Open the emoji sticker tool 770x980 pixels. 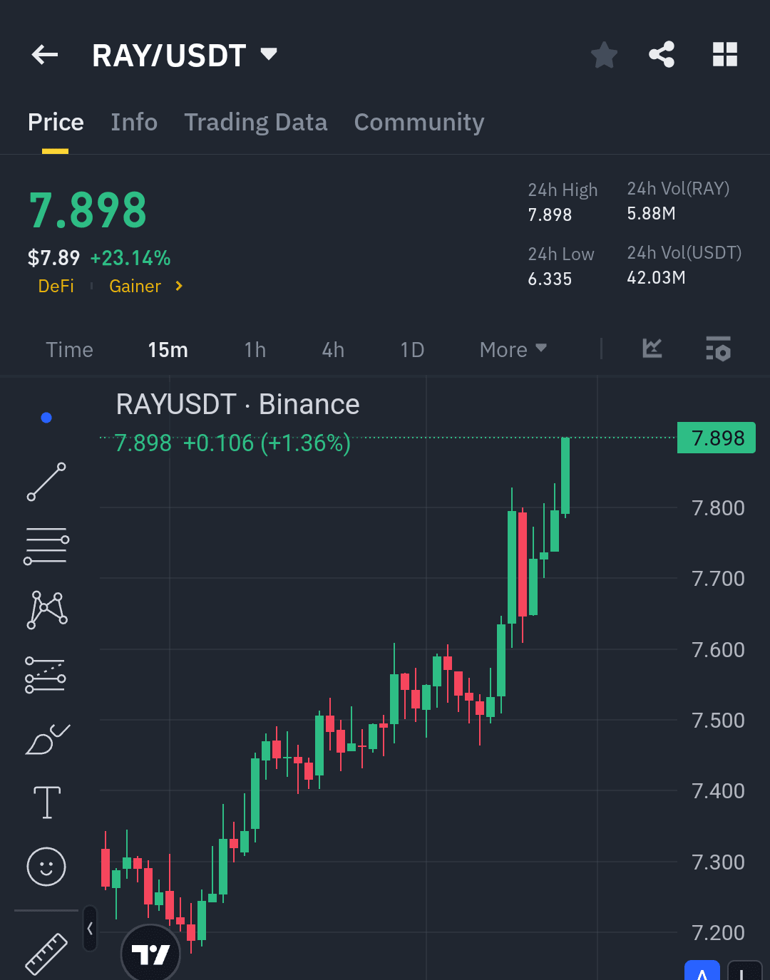coord(46,867)
